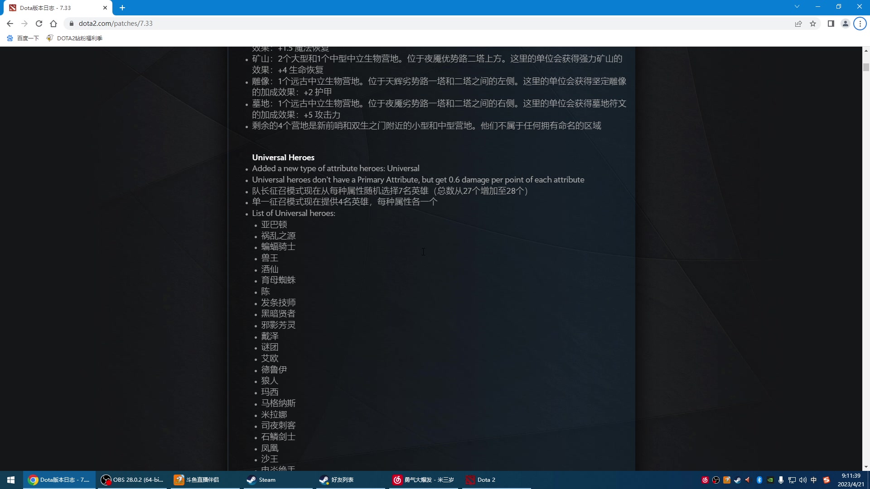
Task: Switch to OBS 28.0.2 taskbar item
Action: [132, 480]
